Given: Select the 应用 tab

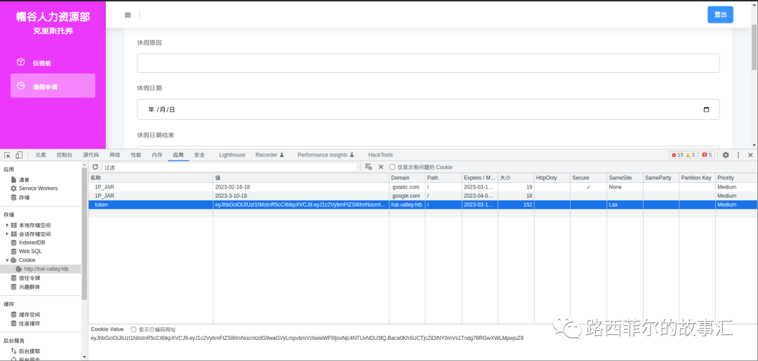Looking at the screenshot, I should [178, 155].
